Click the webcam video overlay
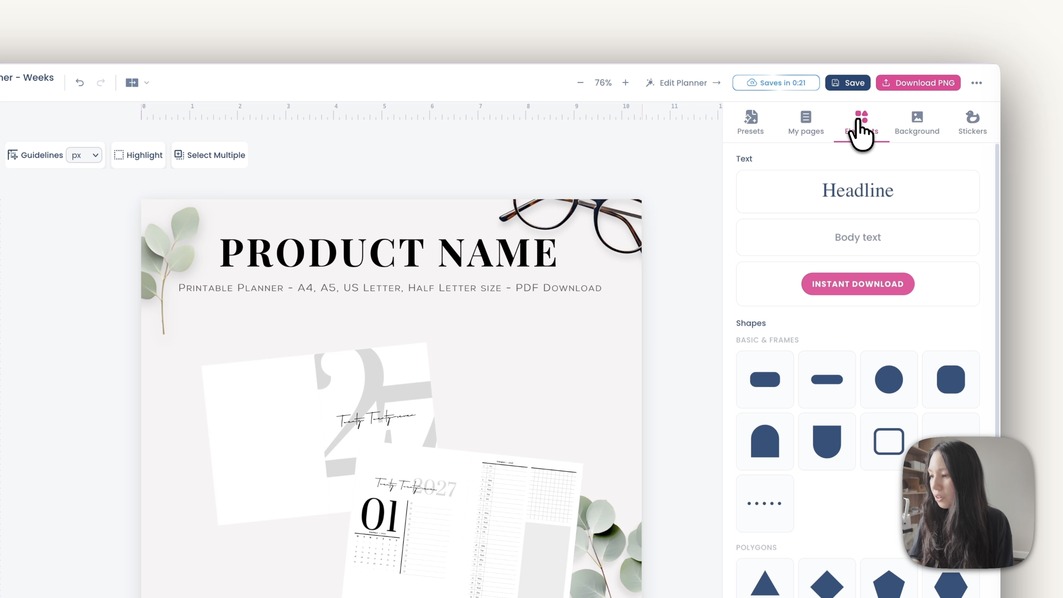The width and height of the screenshot is (1063, 598). pyautogui.click(x=968, y=503)
